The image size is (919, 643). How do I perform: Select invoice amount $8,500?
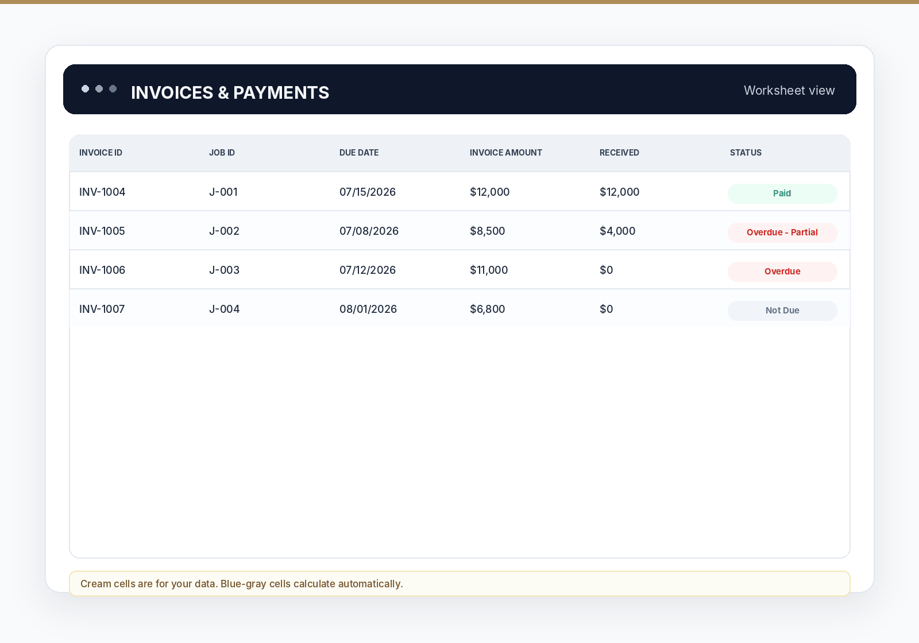pyautogui.click(x=487, y=231)
